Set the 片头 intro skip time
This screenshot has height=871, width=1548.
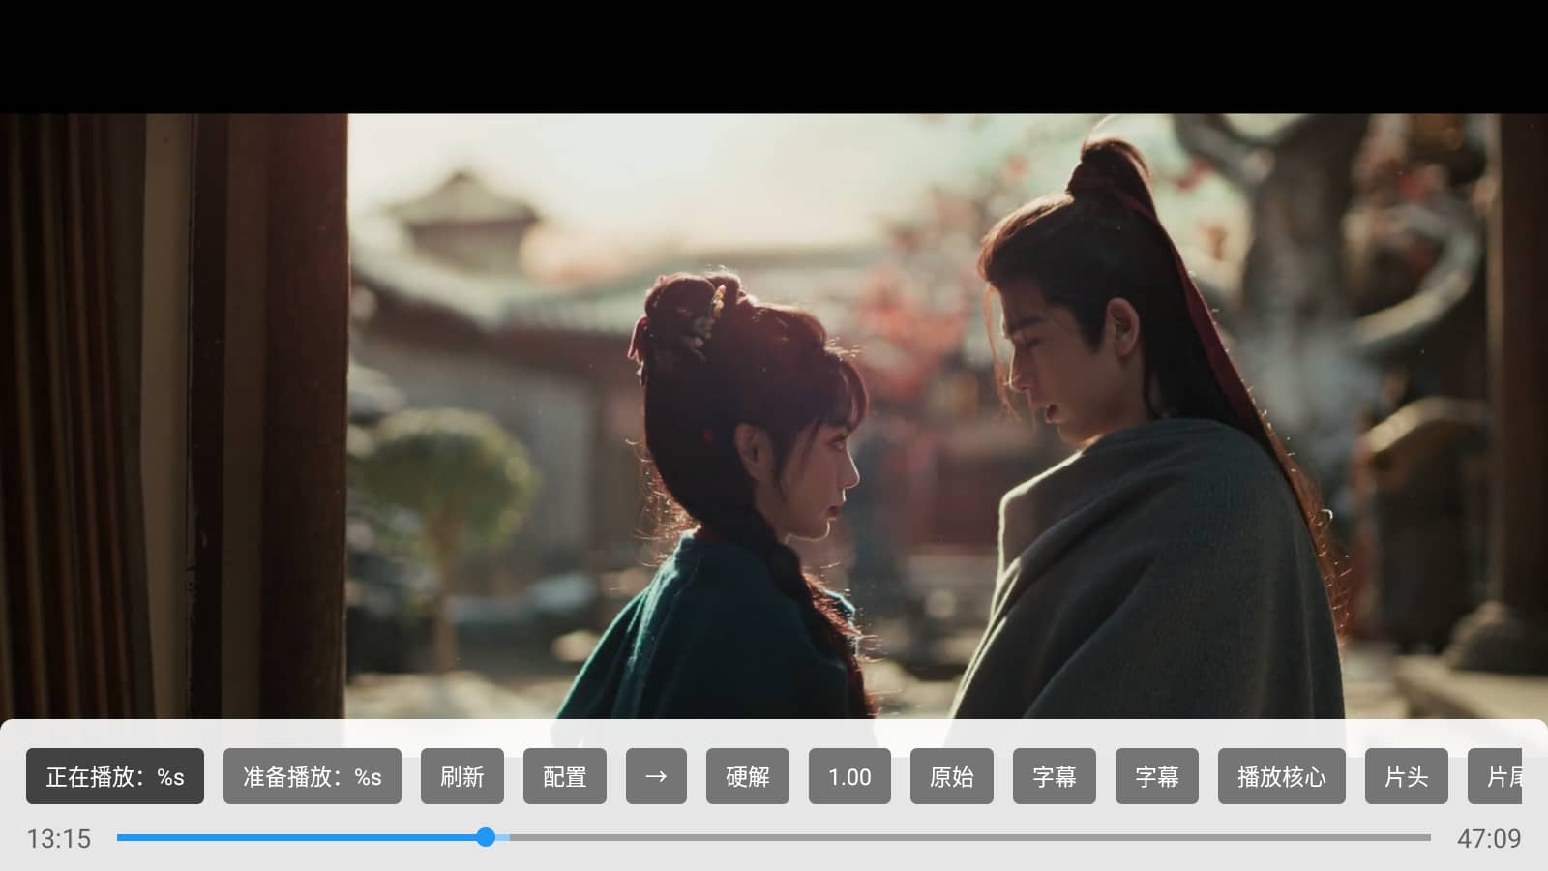tap(1407, 776)
